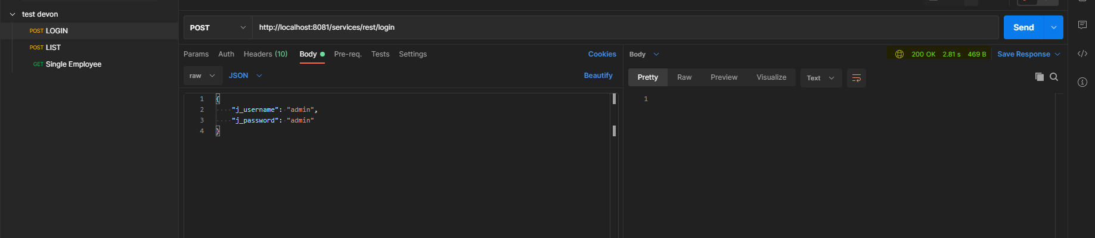The height and width of the screenshot is (238, 1095).
Task: Select the Single Employee GET request
Action: (x=73, y=64)
